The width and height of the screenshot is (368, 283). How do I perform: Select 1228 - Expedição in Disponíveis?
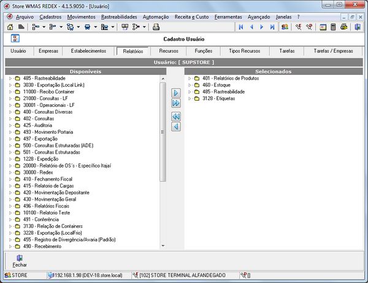(x=40, y=159)
